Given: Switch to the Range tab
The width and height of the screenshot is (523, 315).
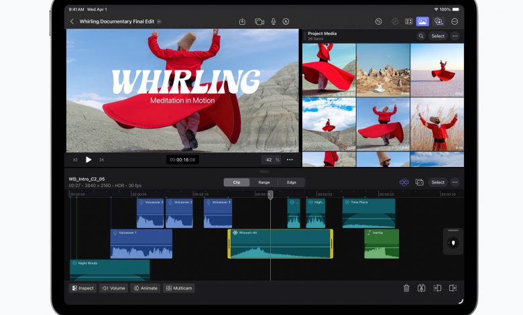Looking at the screenshot, I should click(264, 182).
